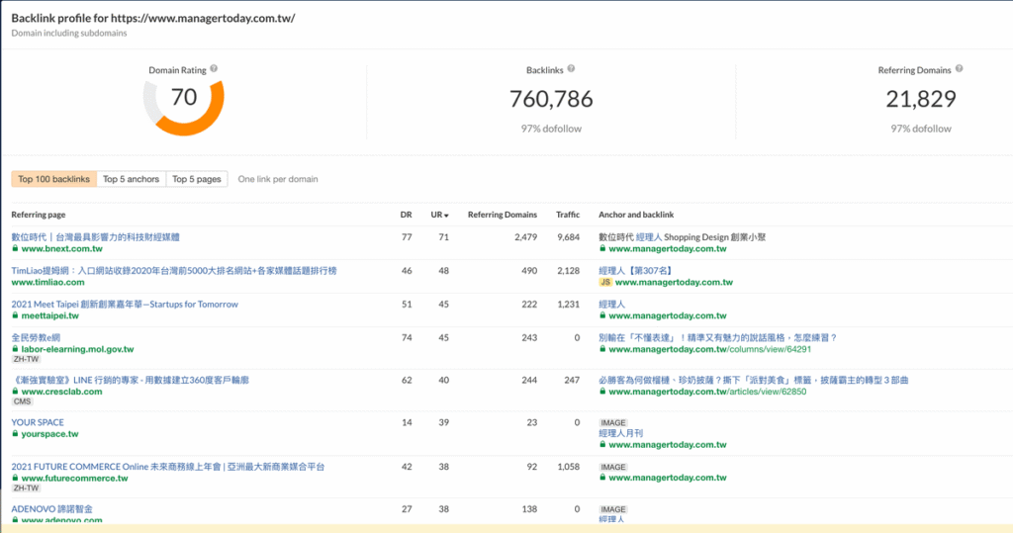The width and height of the screenshot is (1013, 533).
Task: Open the 2021 FUTURE COMMERCE Online page link
Action: pos(168,467)
